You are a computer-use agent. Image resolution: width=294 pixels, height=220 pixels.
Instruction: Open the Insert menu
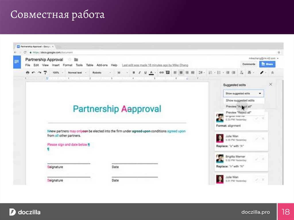56,65
